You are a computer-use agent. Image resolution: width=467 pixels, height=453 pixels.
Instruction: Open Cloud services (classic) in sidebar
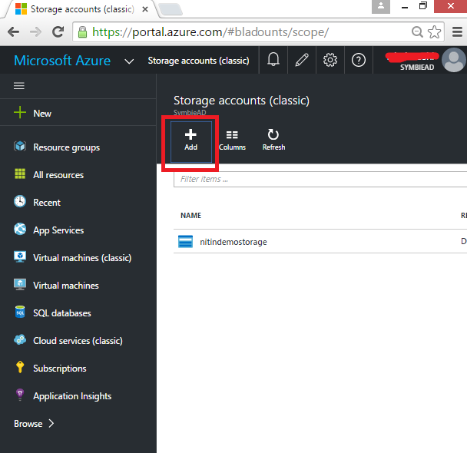[78, 341]
